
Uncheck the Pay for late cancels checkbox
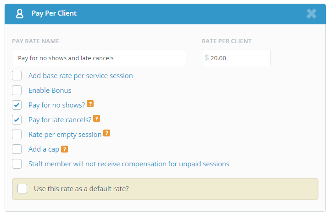tap(17, 120)
